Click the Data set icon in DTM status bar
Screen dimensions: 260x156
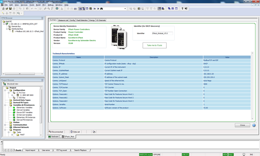71,132
